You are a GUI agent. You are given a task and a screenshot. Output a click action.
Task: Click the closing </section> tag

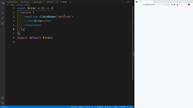point(33,25)
